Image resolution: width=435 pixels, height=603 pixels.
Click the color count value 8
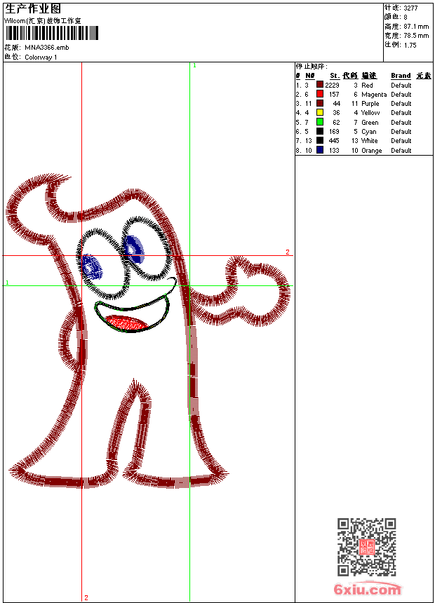pyautogui.click(x=406, y=17)
